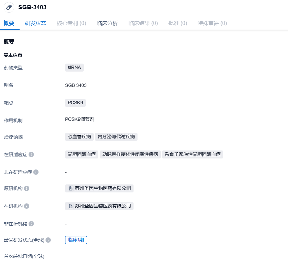Select the 杂合子家族性高胆固醇血症 indication

(x=193, y=154)
